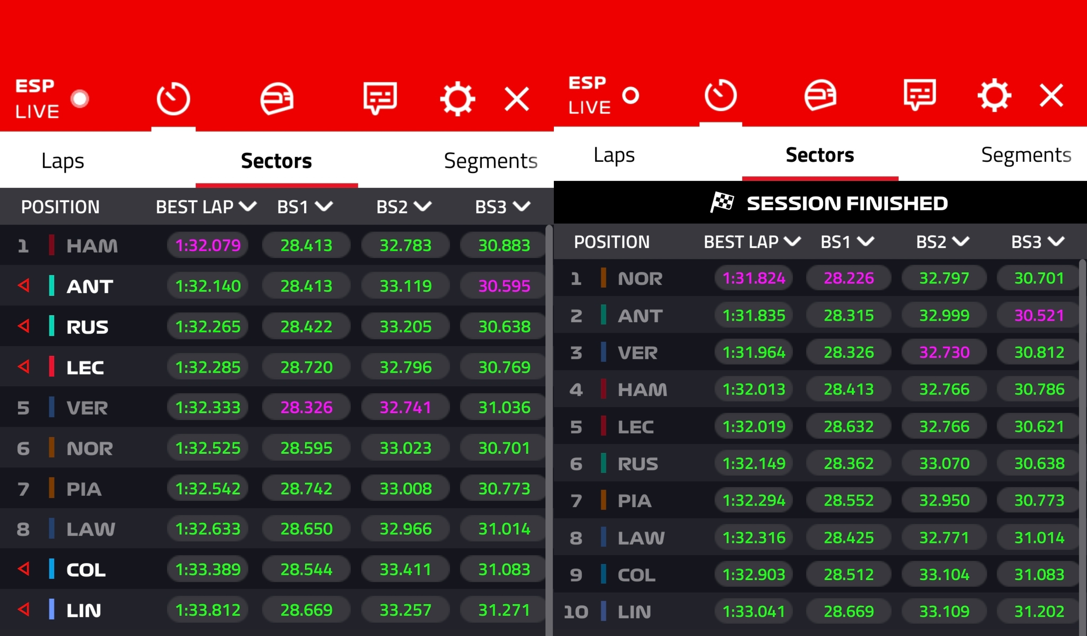Open the timing stopwatch icon in left panel
This screenshot has width=1087, height=636.
pyautogui.click(x=173, y=99)
